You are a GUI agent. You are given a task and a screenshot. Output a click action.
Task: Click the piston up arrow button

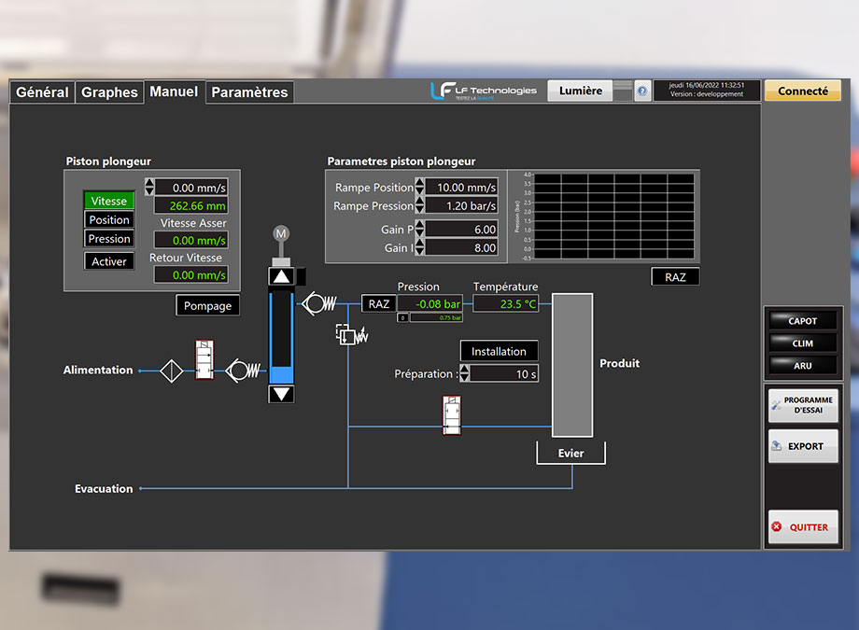point(281,276)
